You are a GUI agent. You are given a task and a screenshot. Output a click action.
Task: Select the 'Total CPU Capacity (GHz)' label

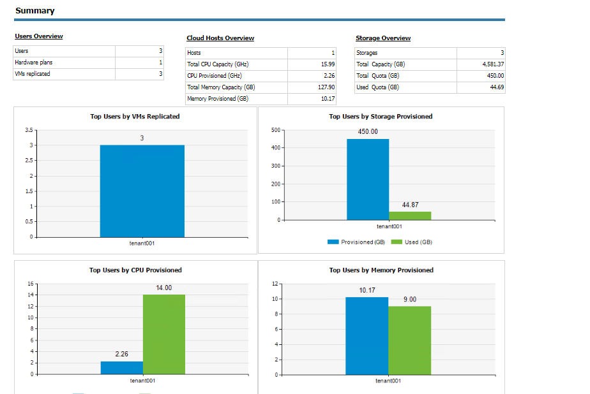click(218, 64)
